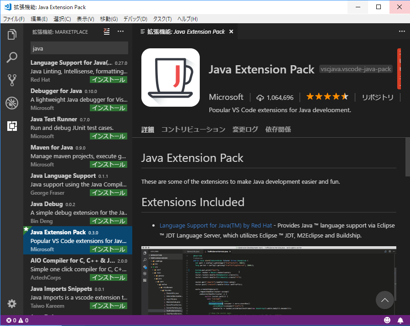Screen dimensions: 410x326
Task: Open the 編集(E) menu
Action: pos(39,19)
